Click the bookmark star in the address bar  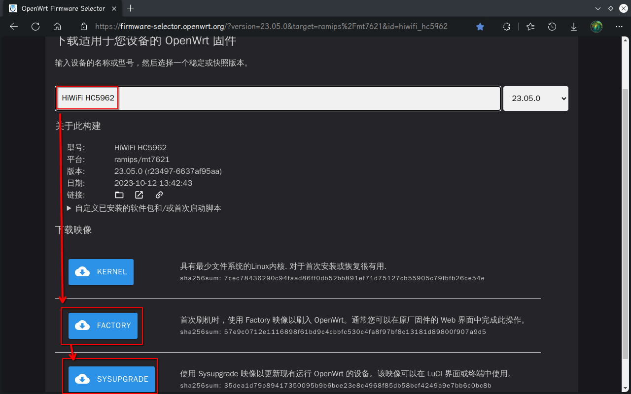point(480,27)
